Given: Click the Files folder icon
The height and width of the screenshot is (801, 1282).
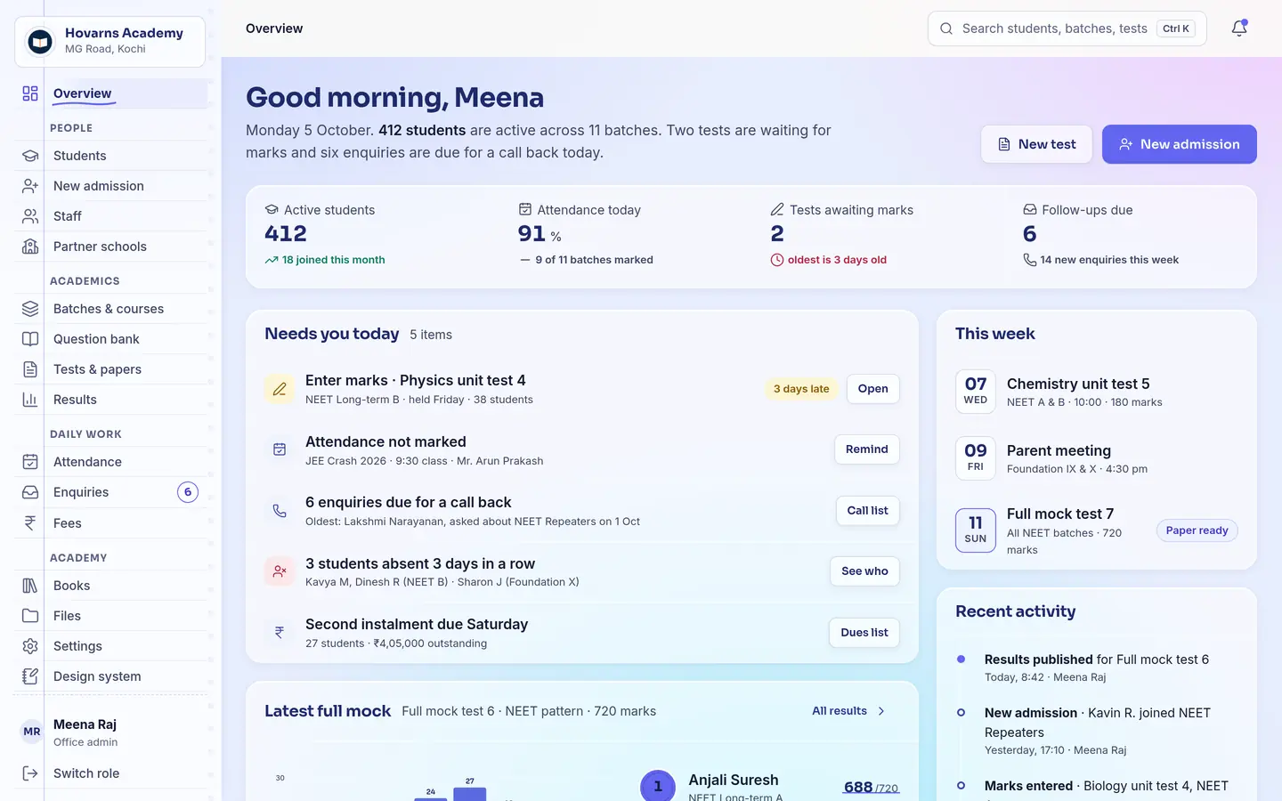Looking at the screenshot, I should pos(30,616).
